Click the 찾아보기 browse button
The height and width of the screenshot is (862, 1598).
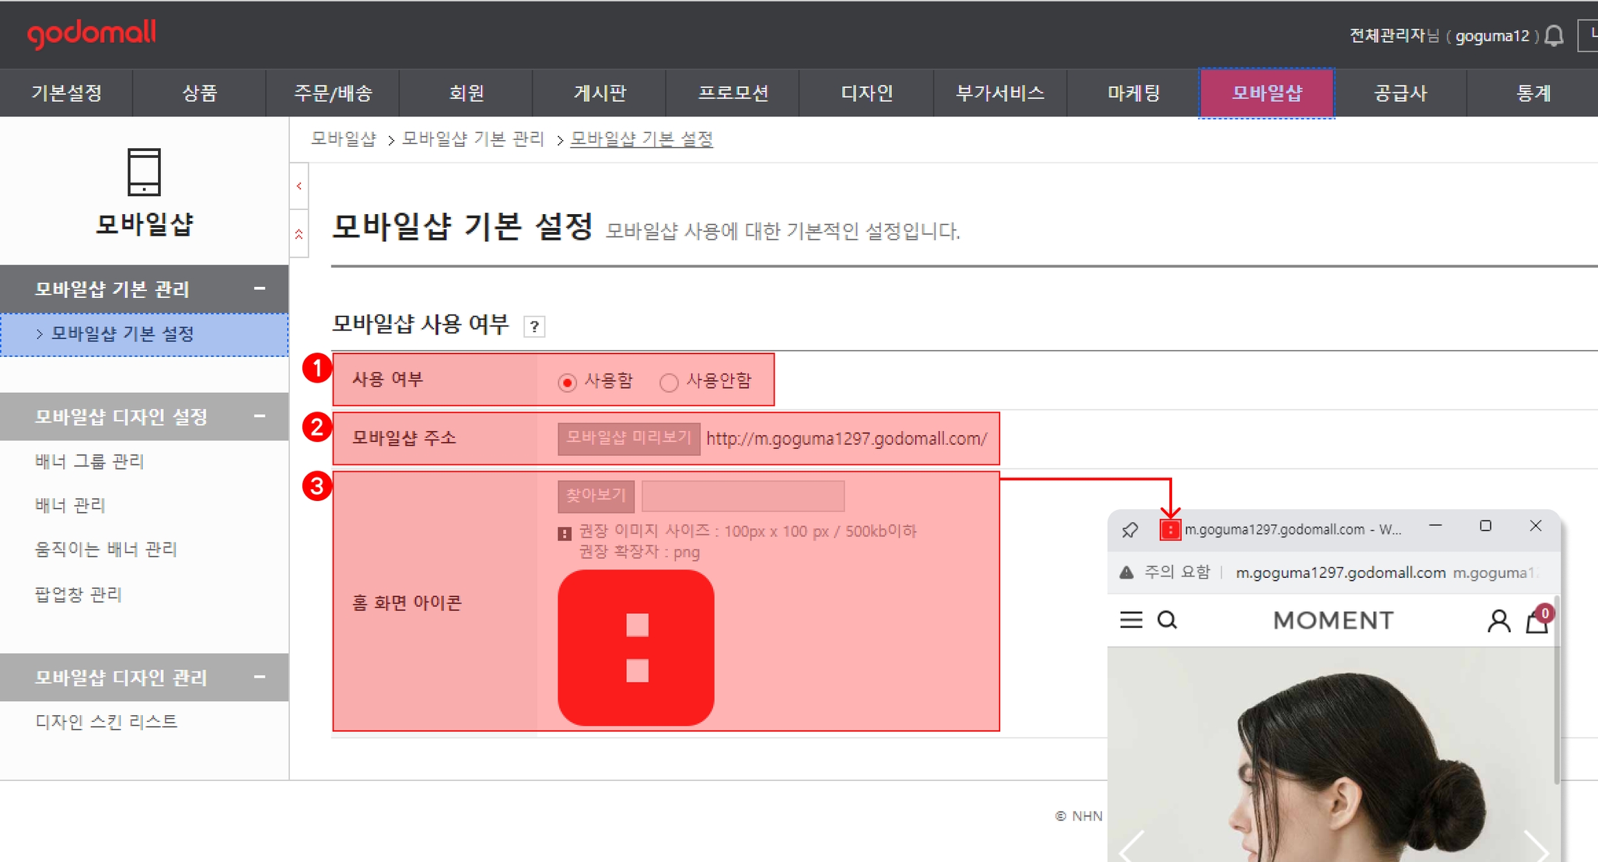[x=596, y=495]
